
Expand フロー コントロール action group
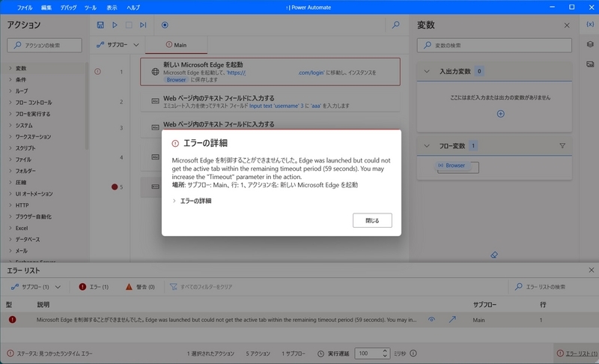coord(10,103)
